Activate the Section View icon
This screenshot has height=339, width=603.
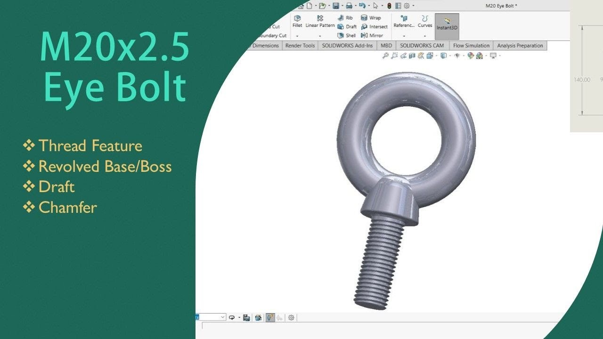[412, 56]
